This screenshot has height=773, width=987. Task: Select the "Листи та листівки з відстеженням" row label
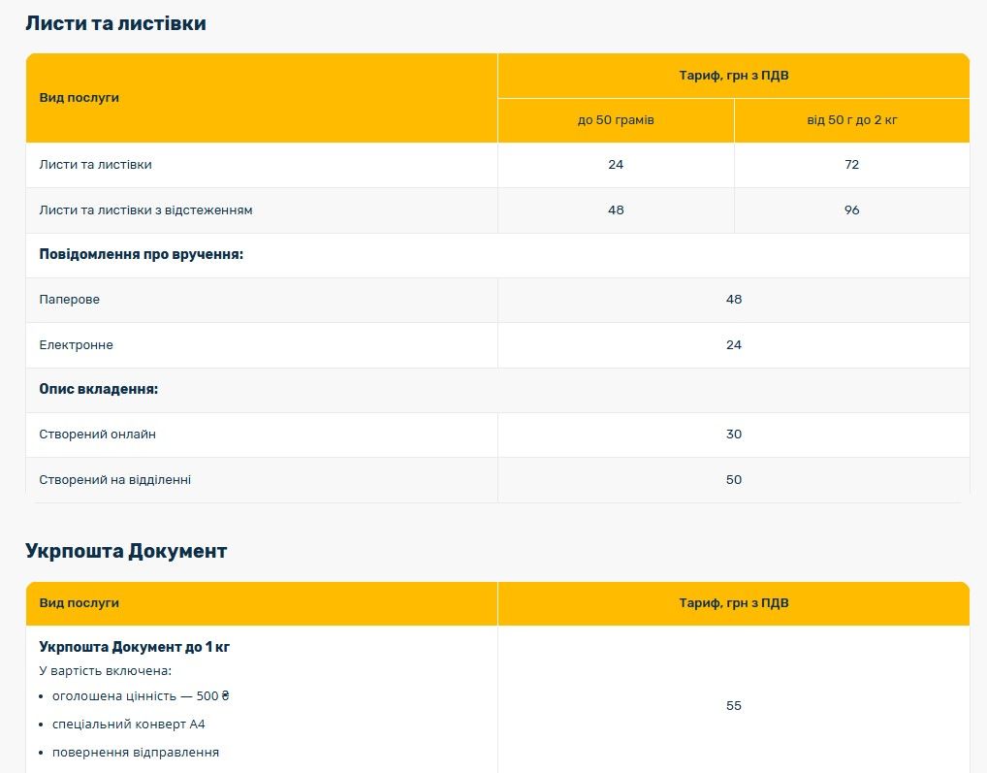click(x=145, y=209)
